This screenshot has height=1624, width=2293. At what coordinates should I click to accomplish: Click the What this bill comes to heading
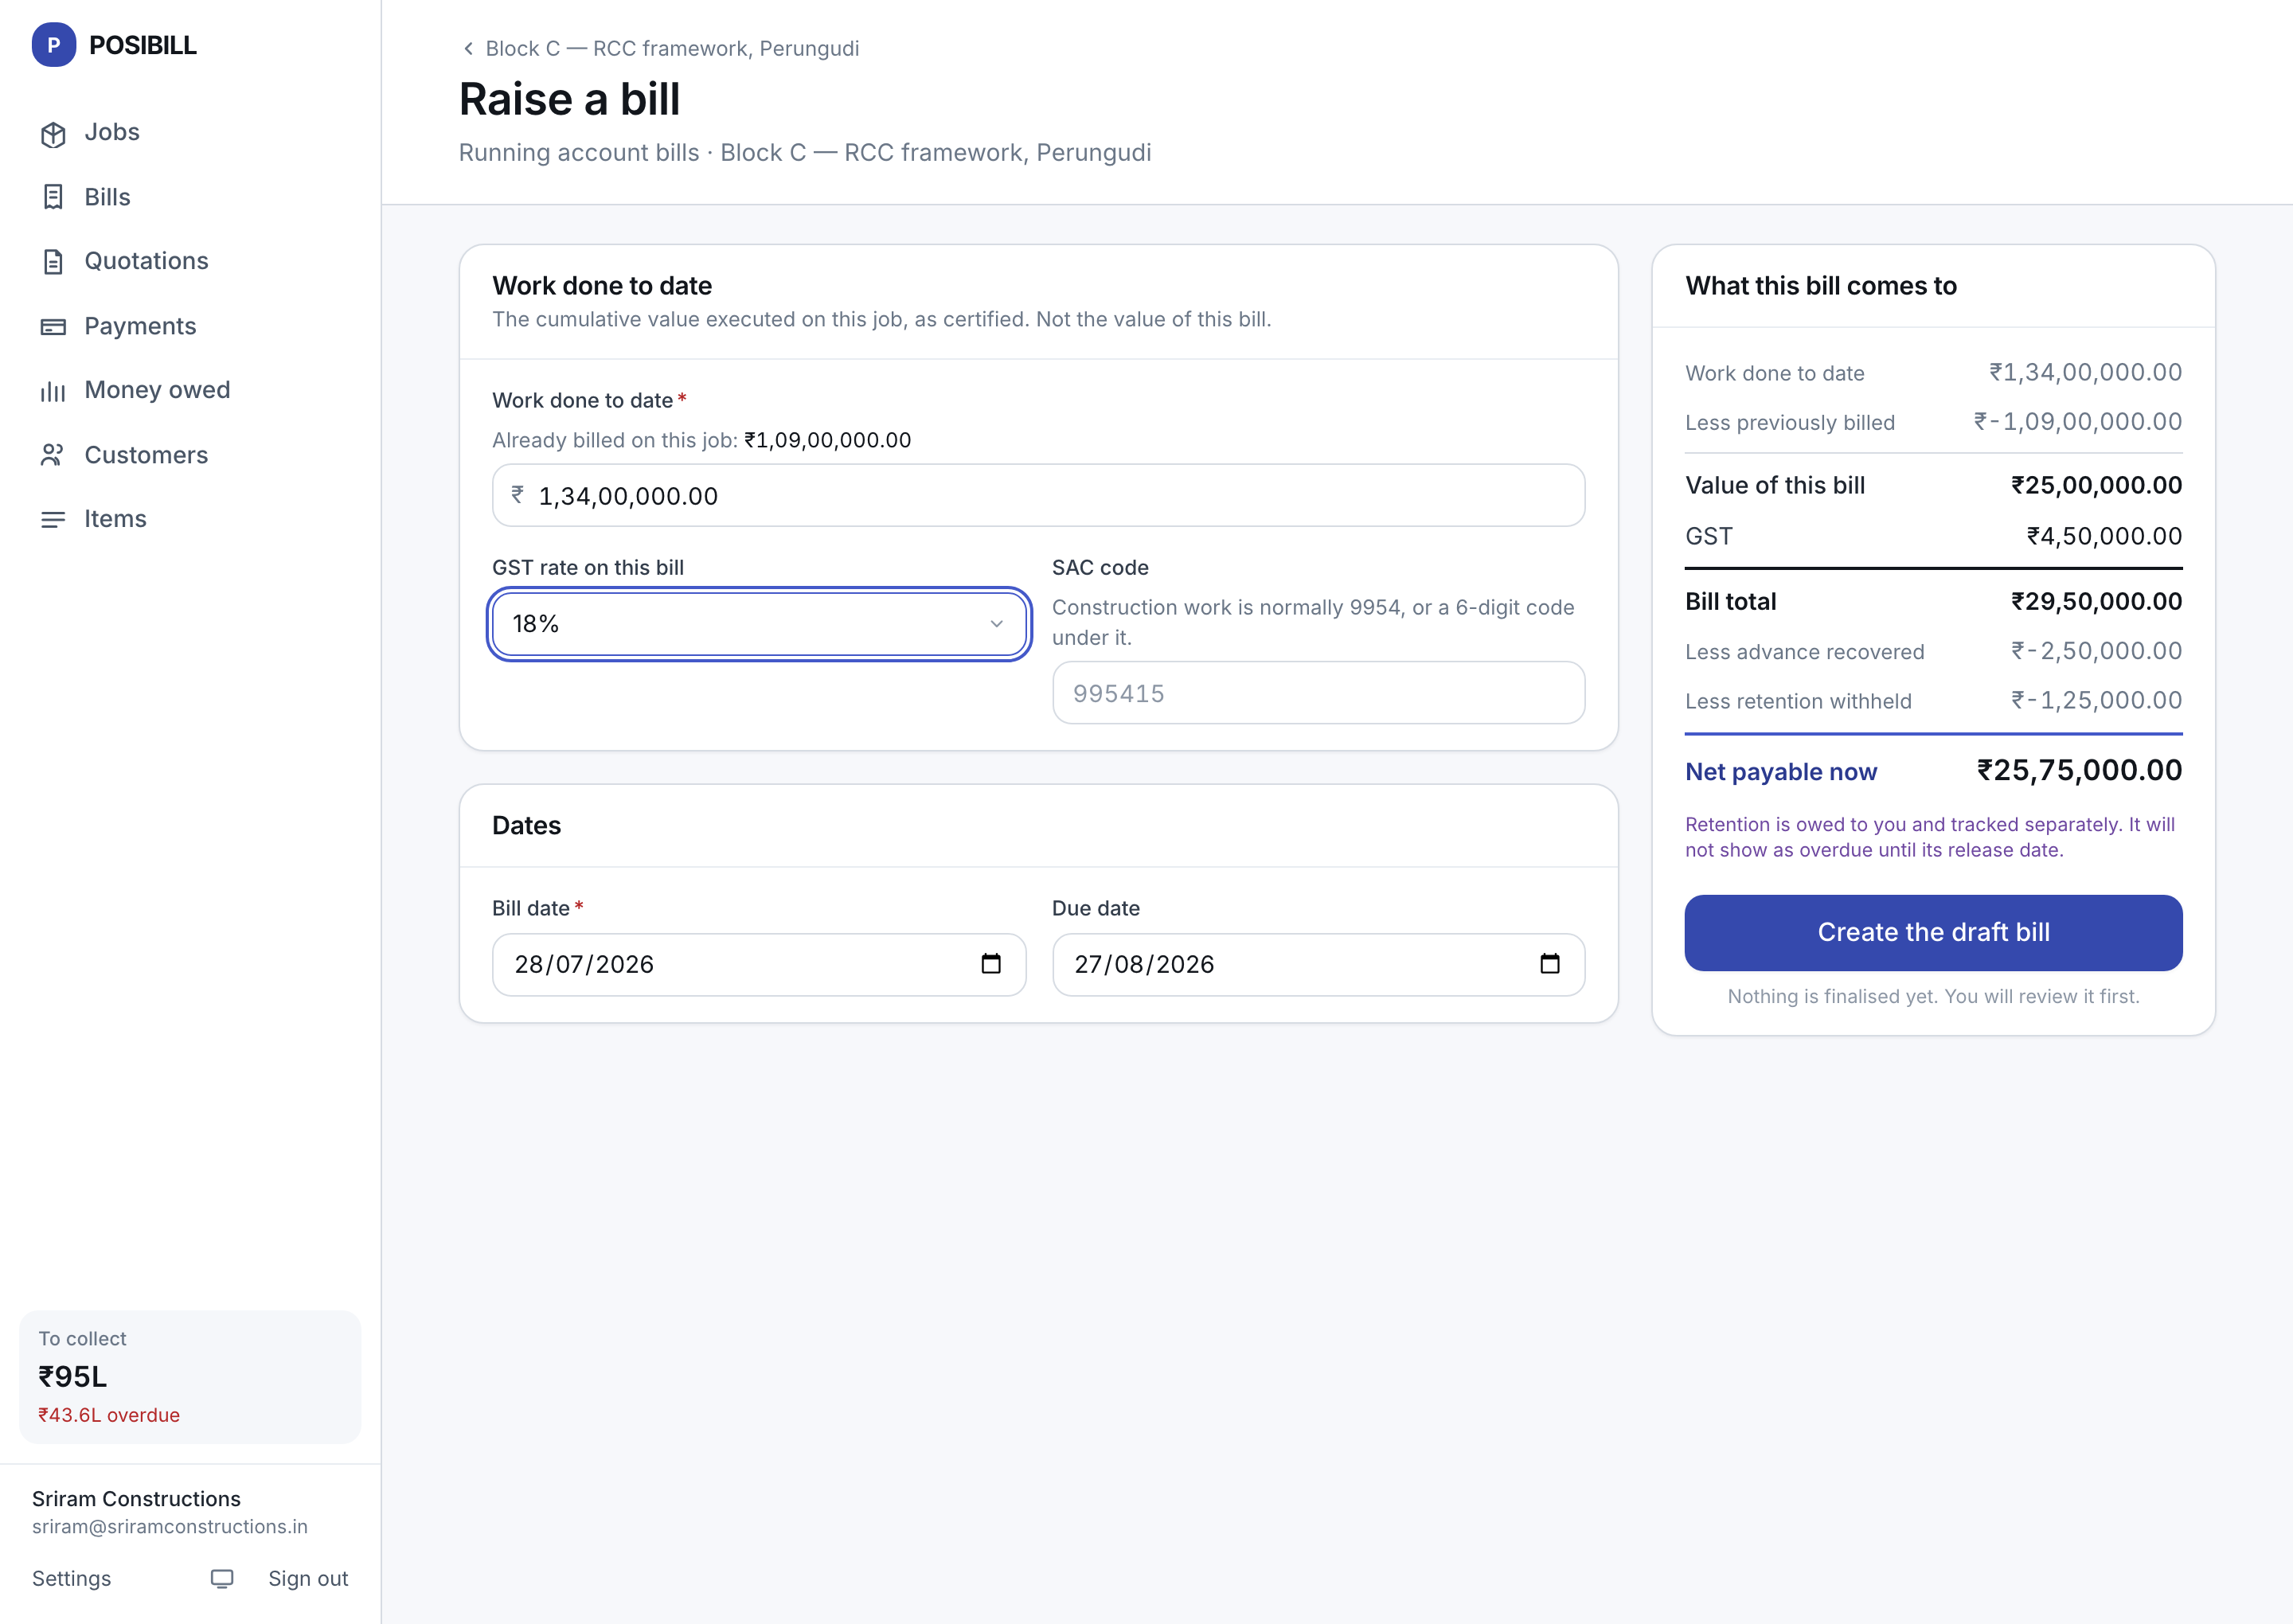coord(1820,286)
